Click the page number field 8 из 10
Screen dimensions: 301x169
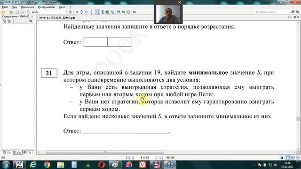click(x=144, y=158)
